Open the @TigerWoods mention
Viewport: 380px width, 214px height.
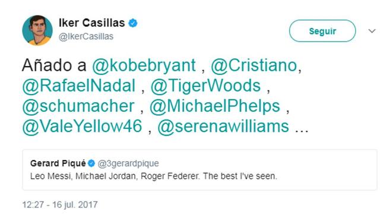pyautogui.click(x=205, y=86)
